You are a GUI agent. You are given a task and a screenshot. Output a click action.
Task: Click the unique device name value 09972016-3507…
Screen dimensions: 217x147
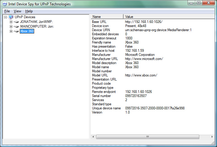pyautogui.click(x=155, y=108)
